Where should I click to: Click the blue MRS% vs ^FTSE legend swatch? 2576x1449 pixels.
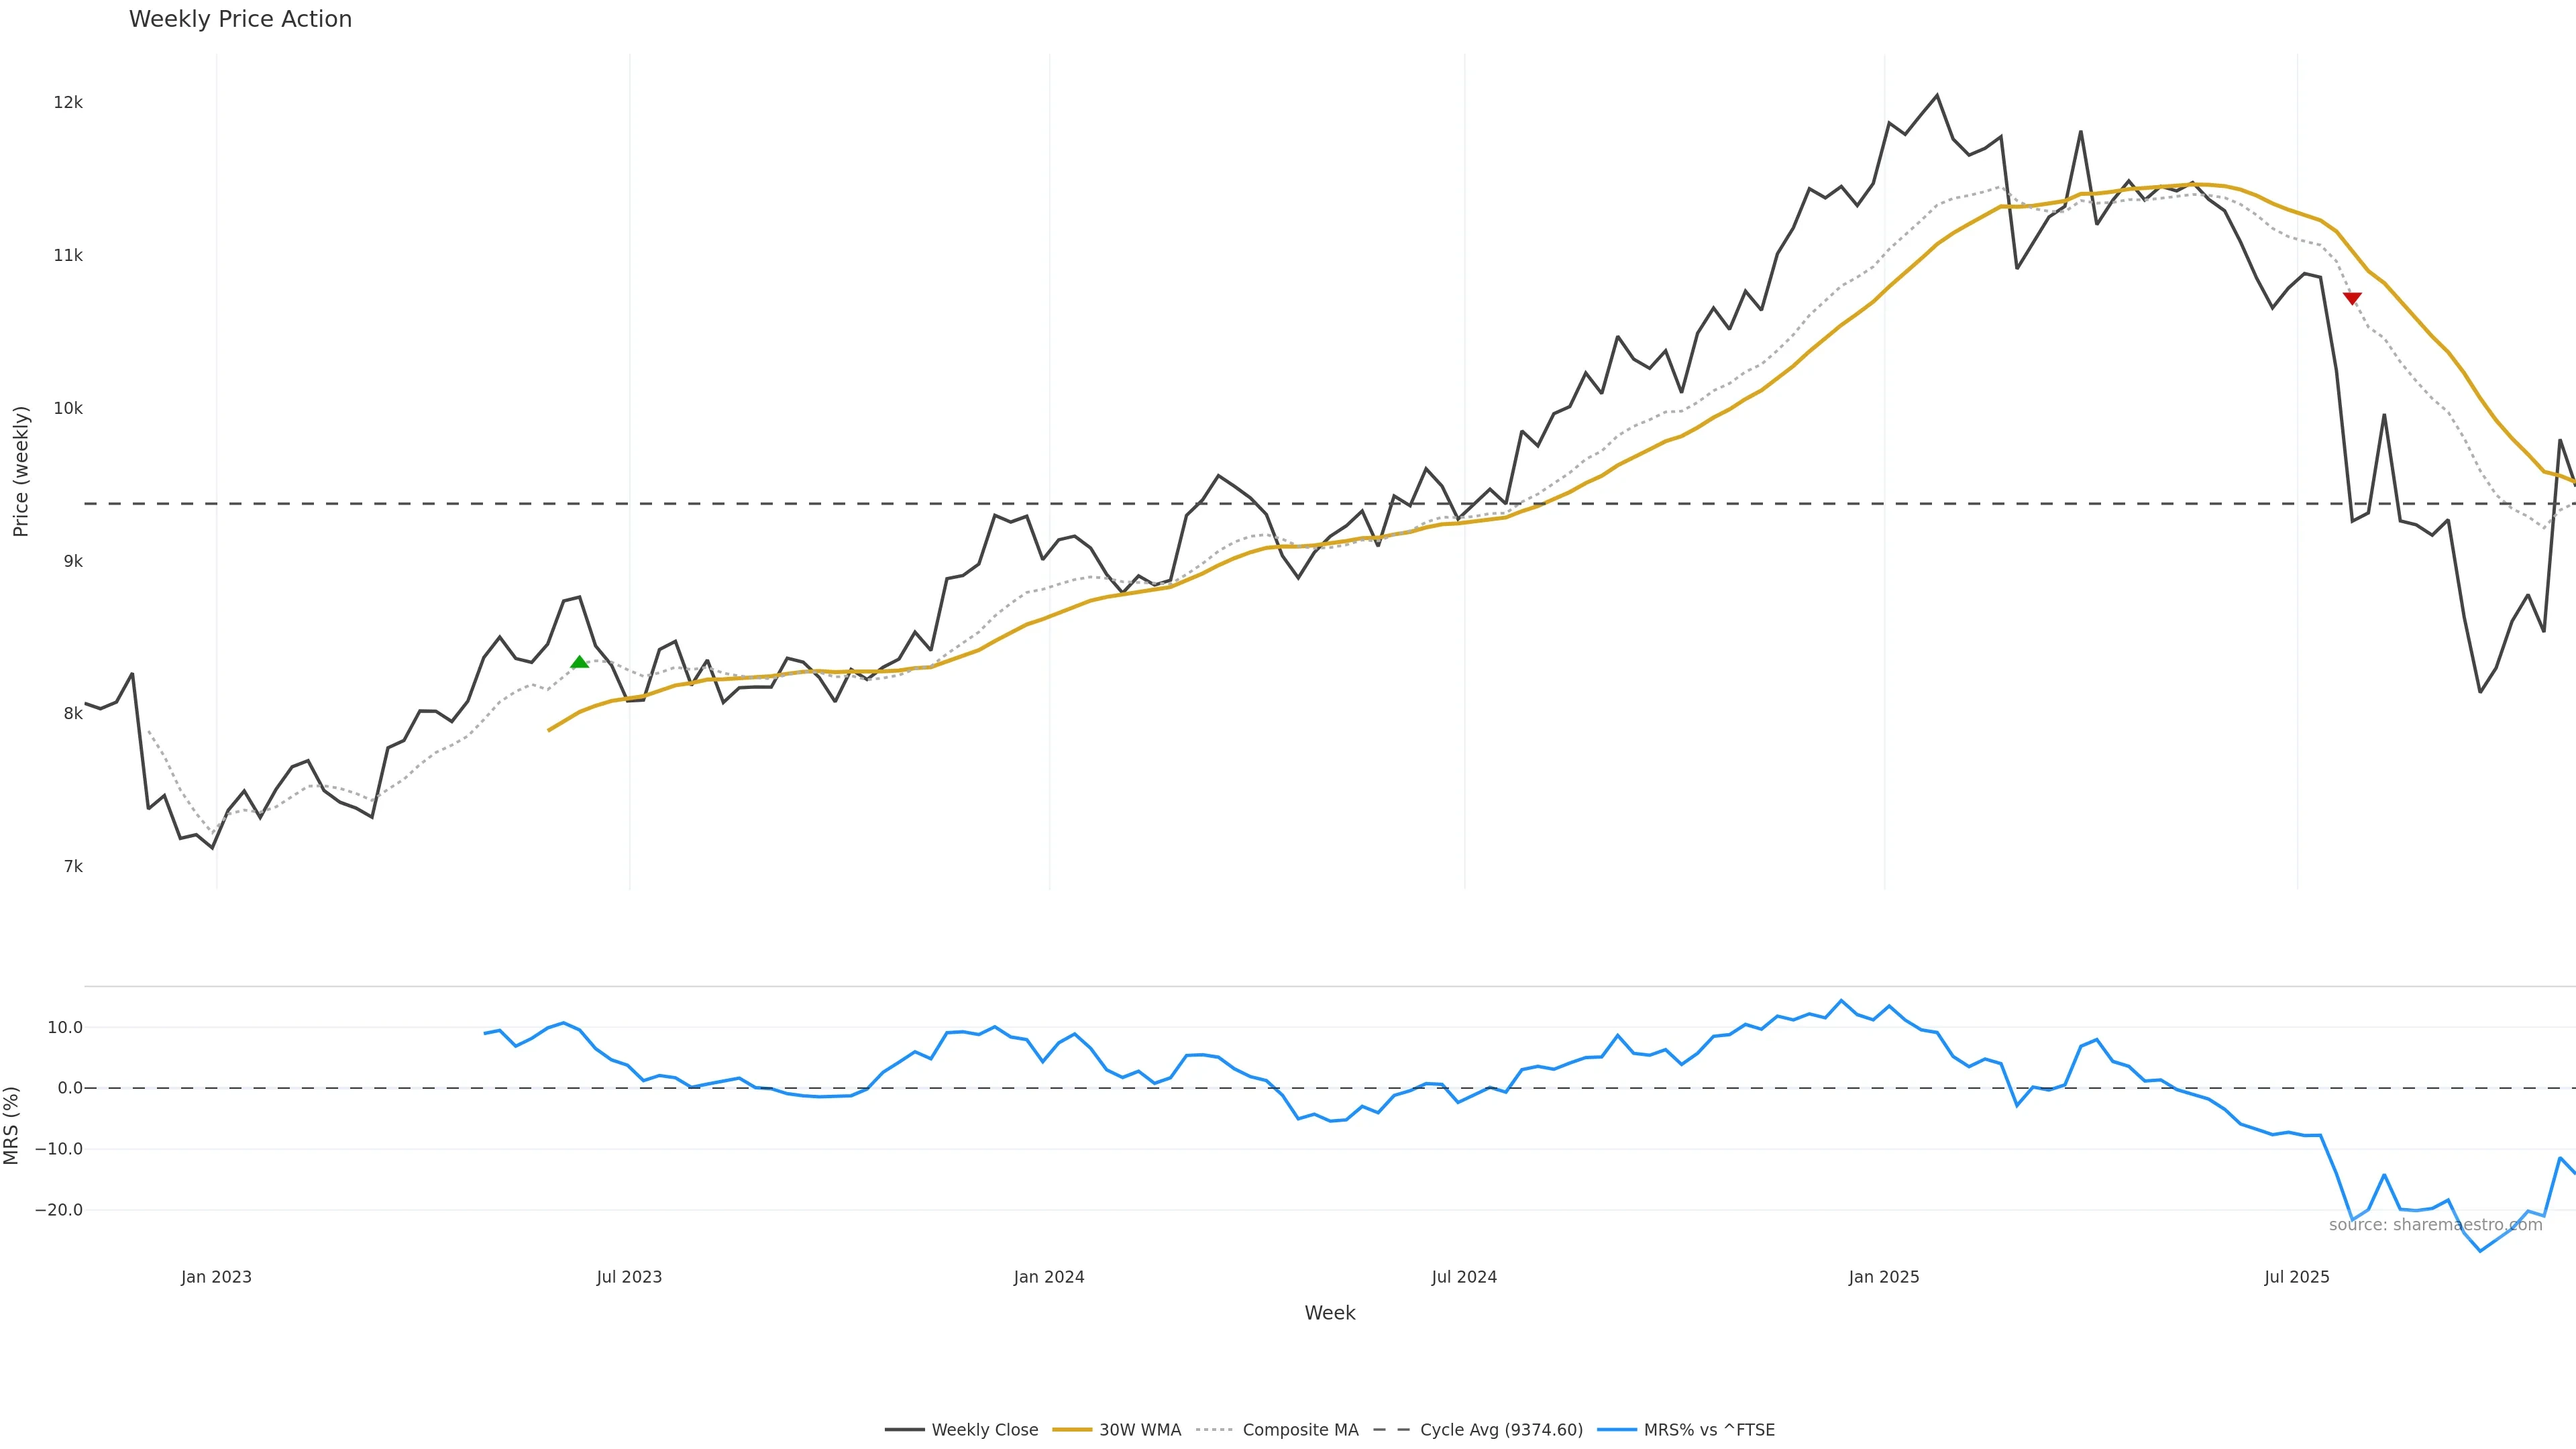[1616, 1430]
